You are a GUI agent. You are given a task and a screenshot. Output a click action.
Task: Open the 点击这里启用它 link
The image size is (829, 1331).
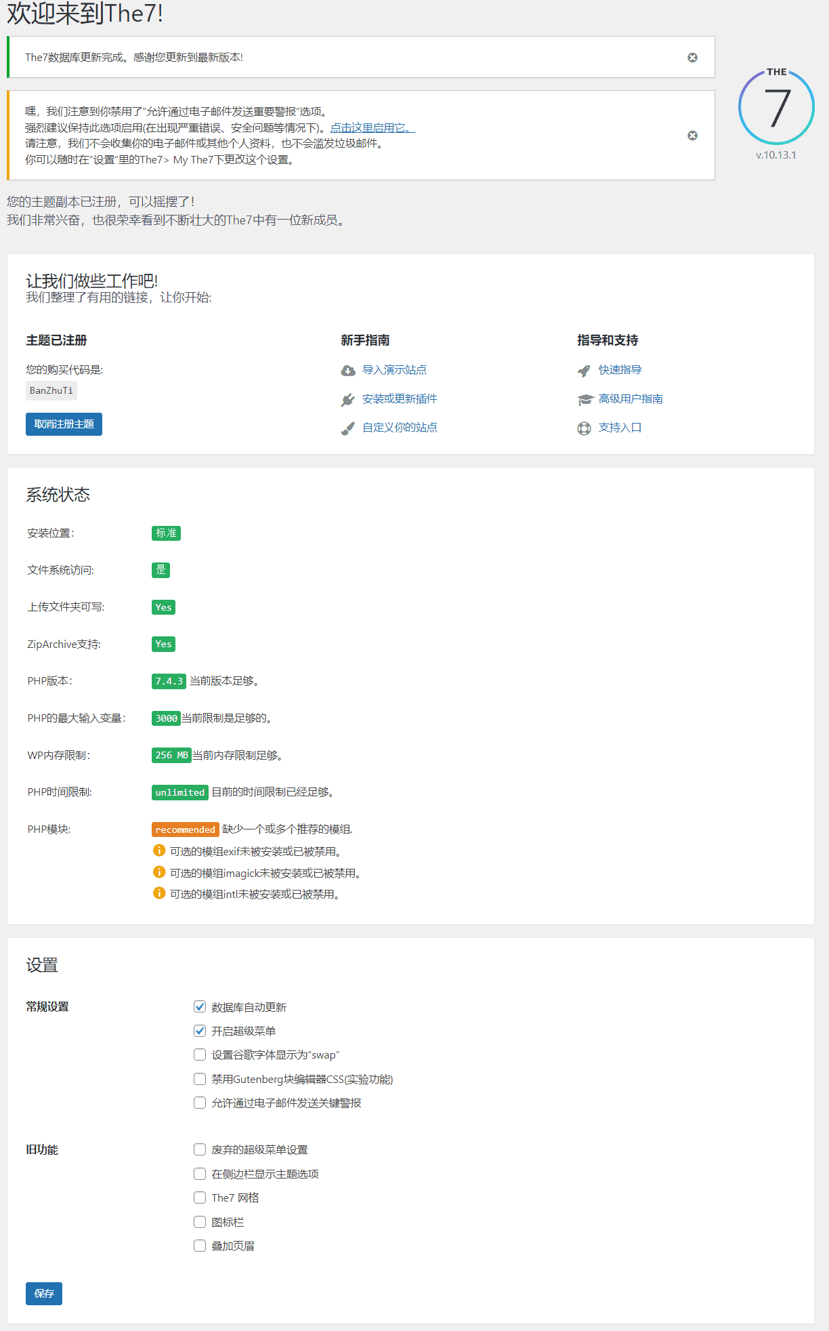[x=373, y=127]
